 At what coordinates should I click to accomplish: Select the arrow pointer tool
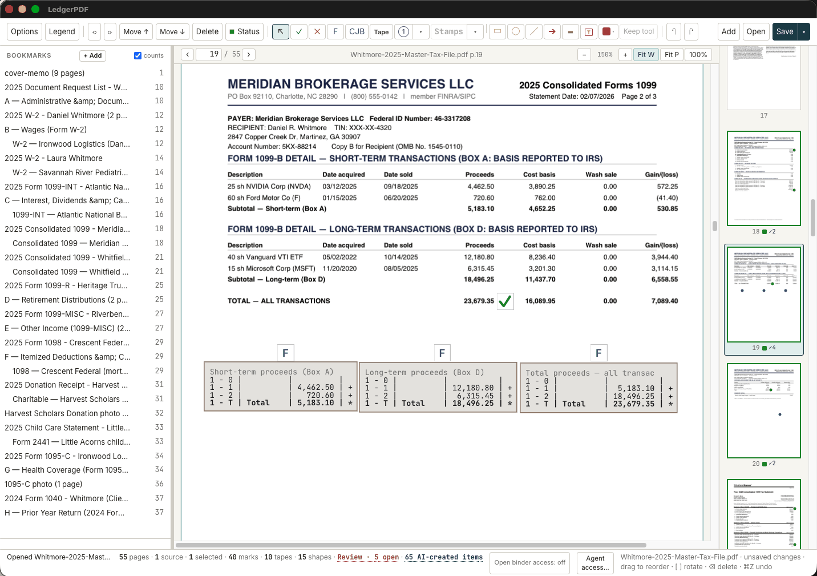(281, 31)
